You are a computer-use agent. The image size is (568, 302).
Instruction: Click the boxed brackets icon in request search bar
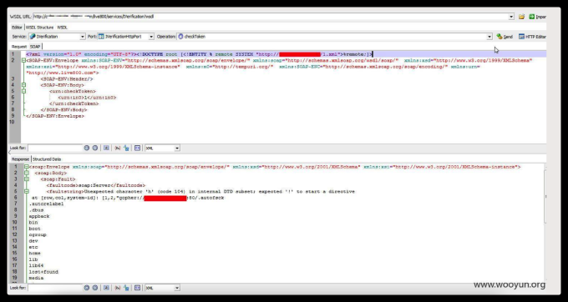[137, 148]
